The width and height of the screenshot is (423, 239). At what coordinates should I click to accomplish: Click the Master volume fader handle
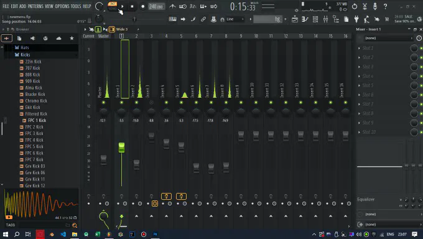tap(103, 160)
